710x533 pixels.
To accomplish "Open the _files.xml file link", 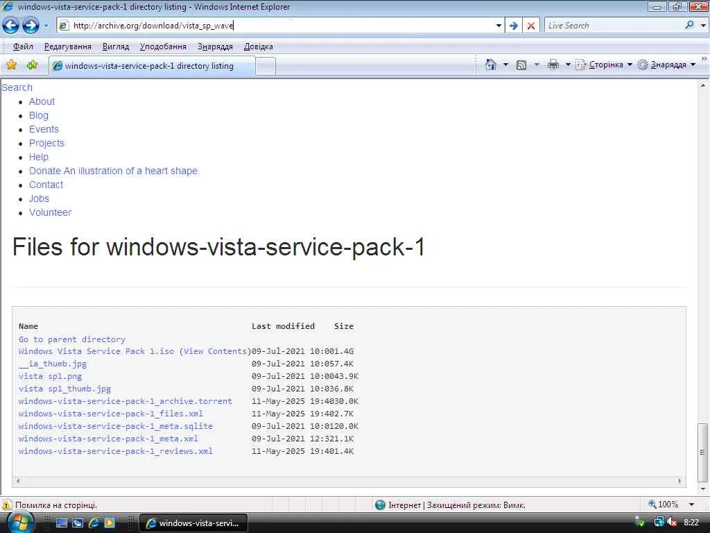I will point(111,414).
